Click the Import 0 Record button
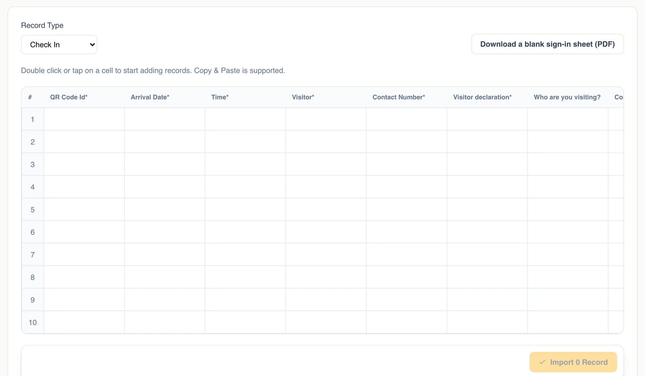This screenshot has height=376, width=645. click(573, 362)
